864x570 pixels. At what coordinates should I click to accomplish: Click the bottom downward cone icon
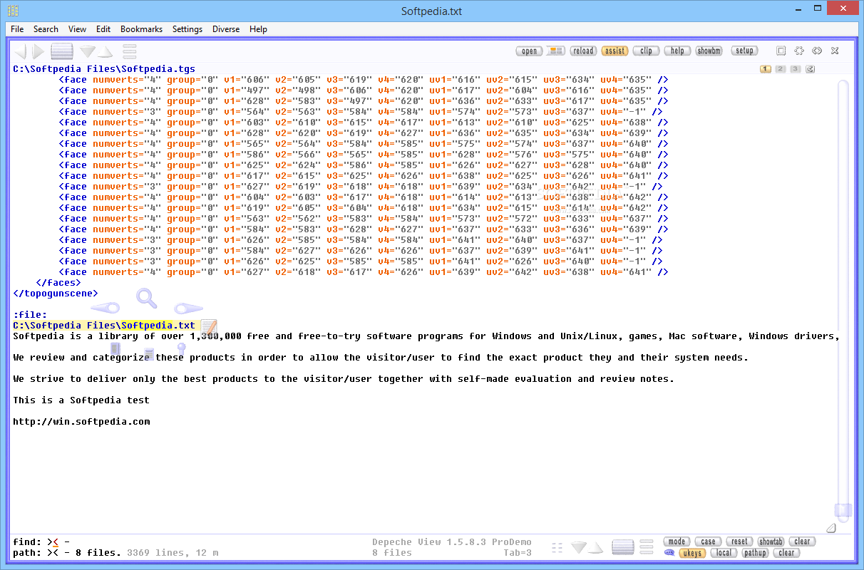point(579,547)
